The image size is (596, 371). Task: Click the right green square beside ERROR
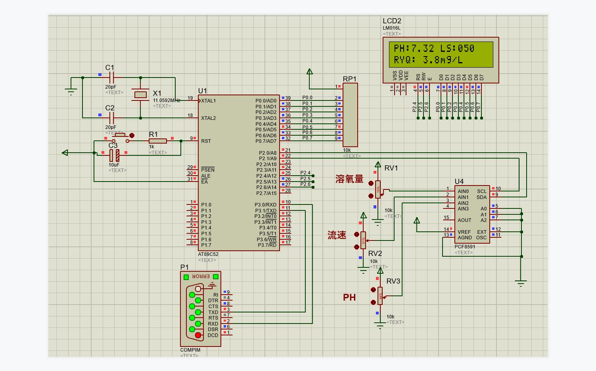(216, 277)
